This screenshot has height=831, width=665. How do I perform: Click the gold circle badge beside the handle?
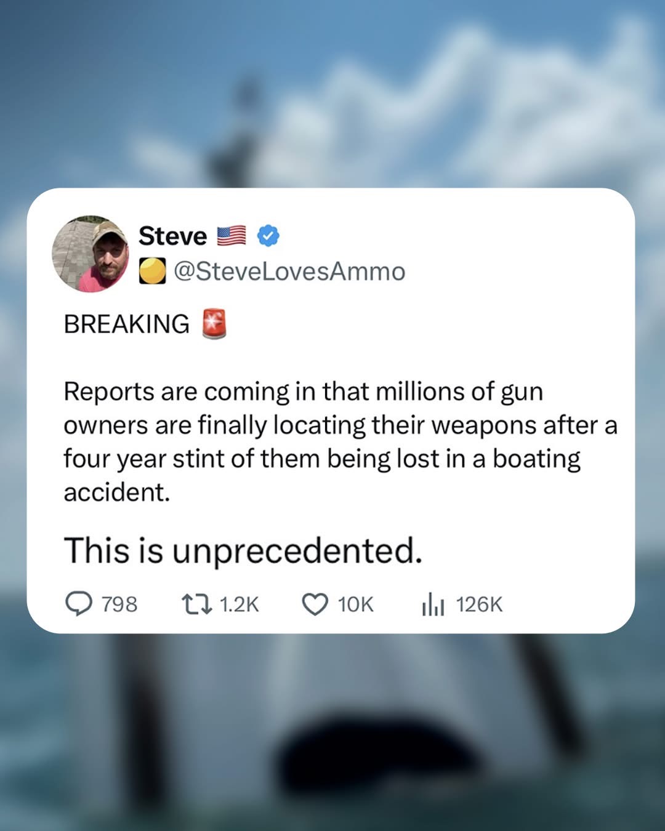click(152, 271)
